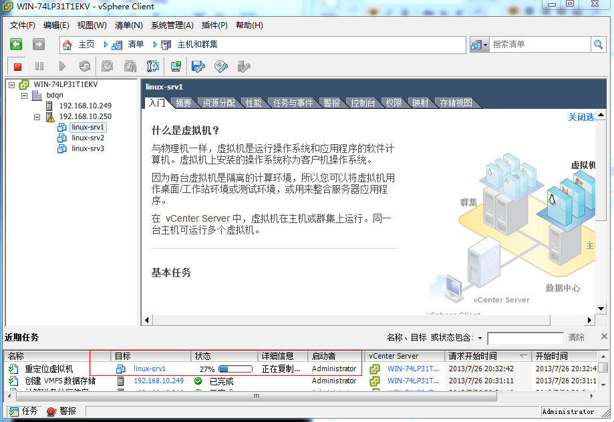Click the search magnifier icon
The width and height of the screenshot is (614, 422).
pyautogui.click(x=598, y=45)
